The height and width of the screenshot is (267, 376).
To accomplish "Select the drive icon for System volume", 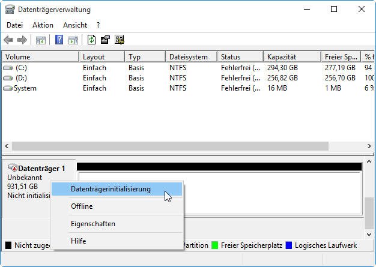I will (8, 88).
